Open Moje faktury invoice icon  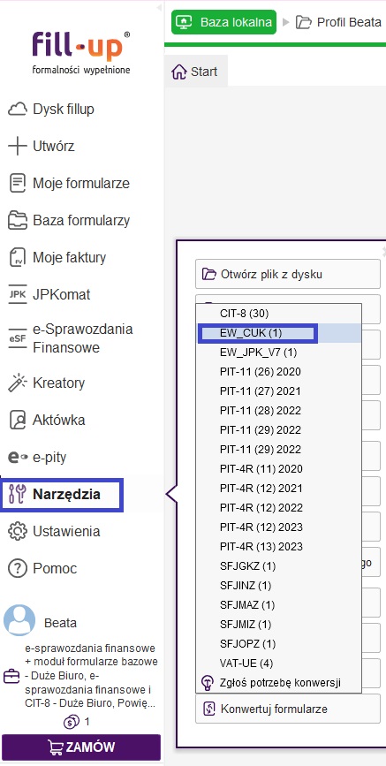tap(18, 257)
